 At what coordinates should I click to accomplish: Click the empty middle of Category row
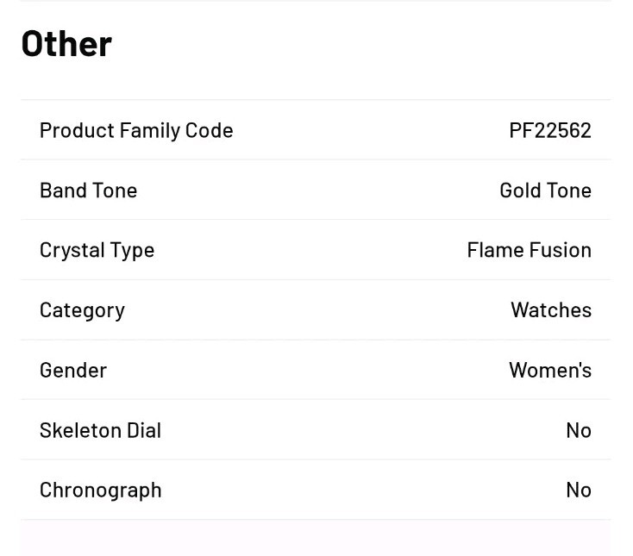click(316, 309)
